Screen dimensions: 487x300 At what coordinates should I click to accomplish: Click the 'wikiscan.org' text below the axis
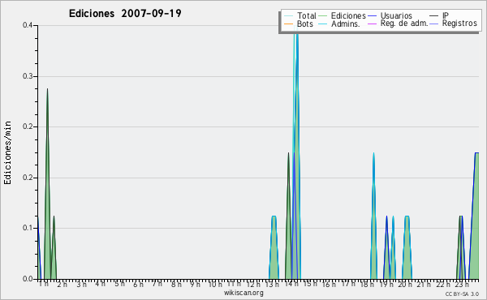point(243,293)
